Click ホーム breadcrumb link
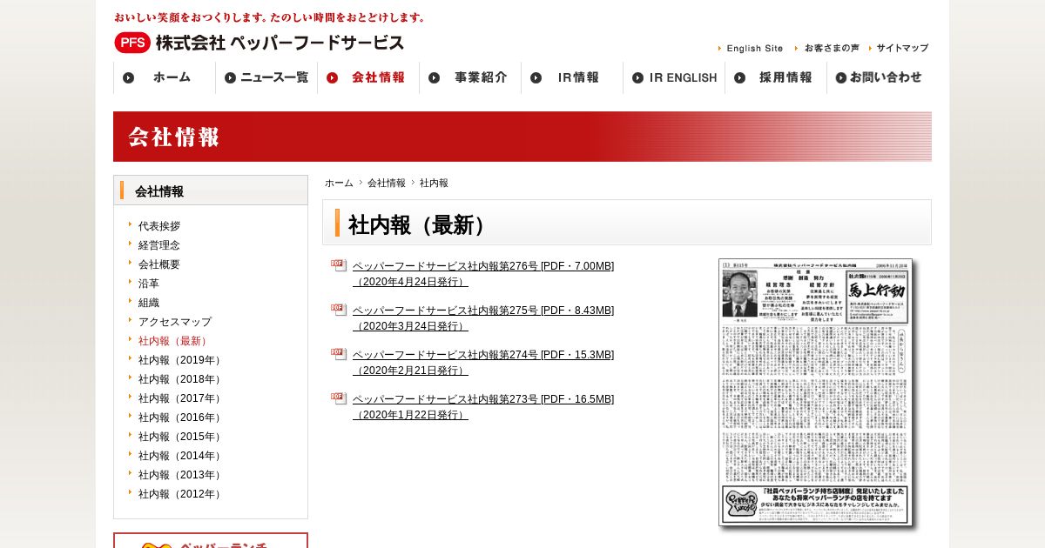The width and height of the screenshot is (1045, 548). [x=339, y=183]
